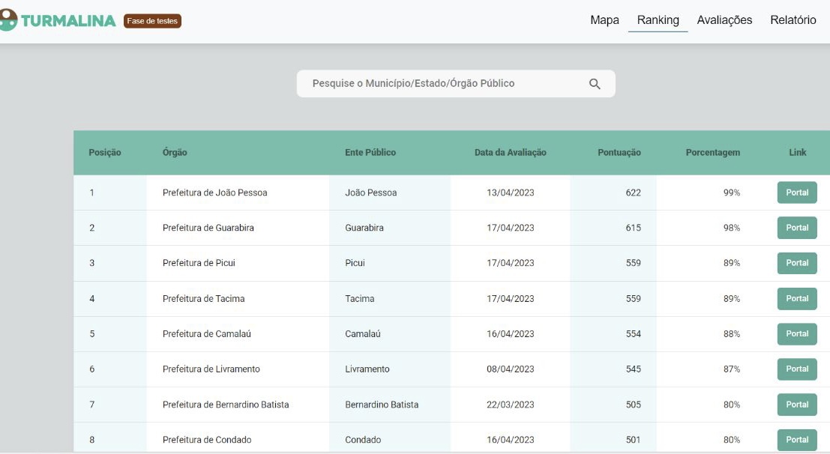830x454 pixels.
Task: Click the Turmalina logo
Action: pos(58,21)
